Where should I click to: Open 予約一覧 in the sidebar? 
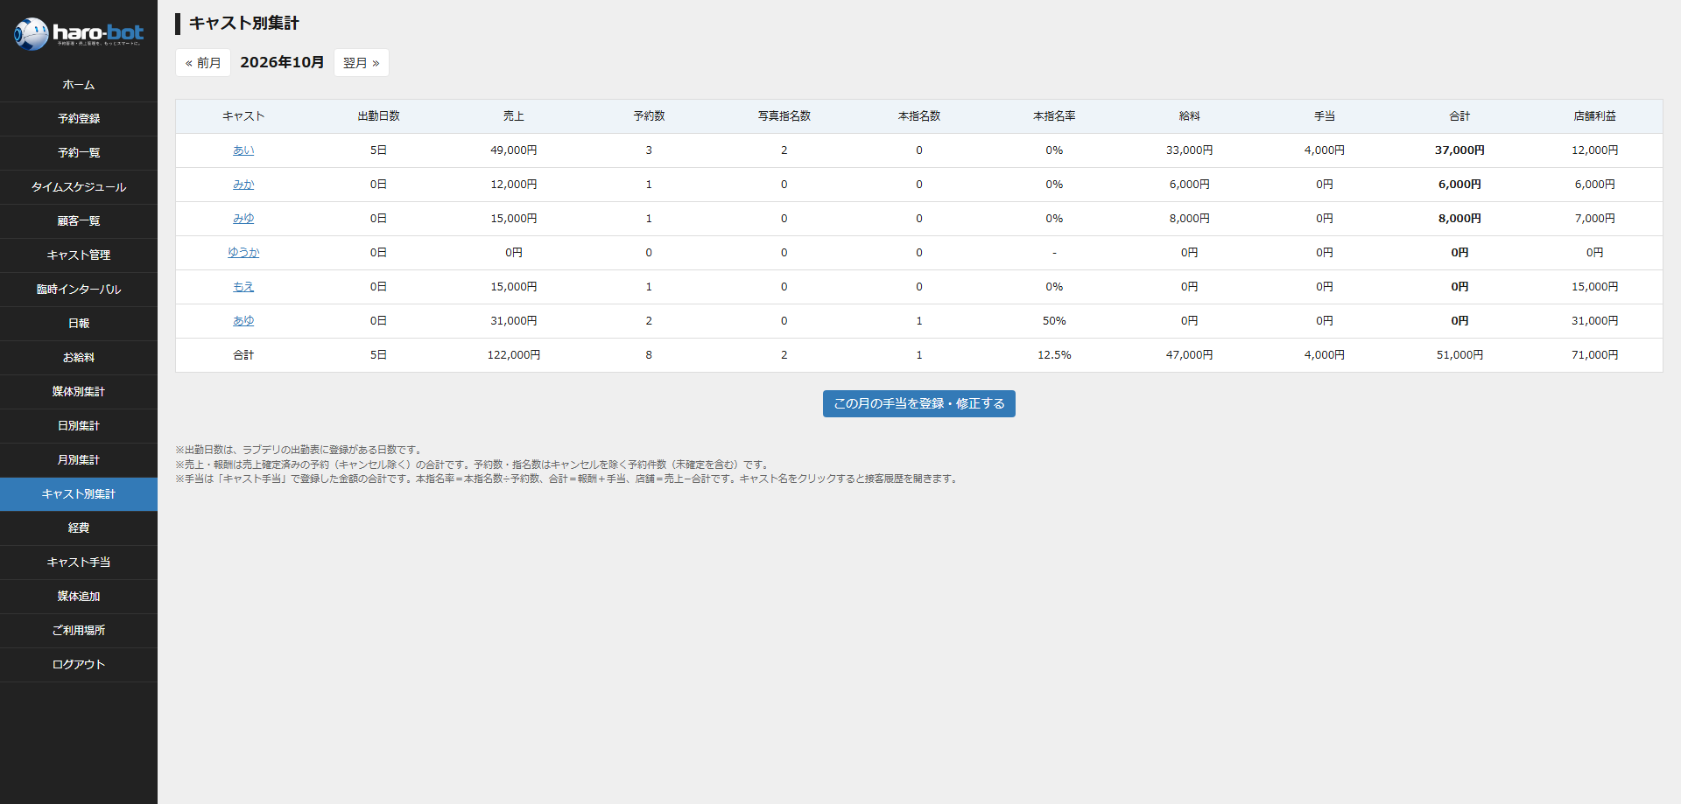click(79, 153)
